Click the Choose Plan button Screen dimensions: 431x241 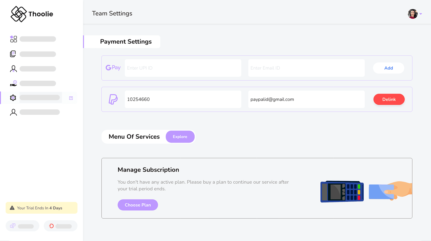pyautogui.click(x=138, y=205)
